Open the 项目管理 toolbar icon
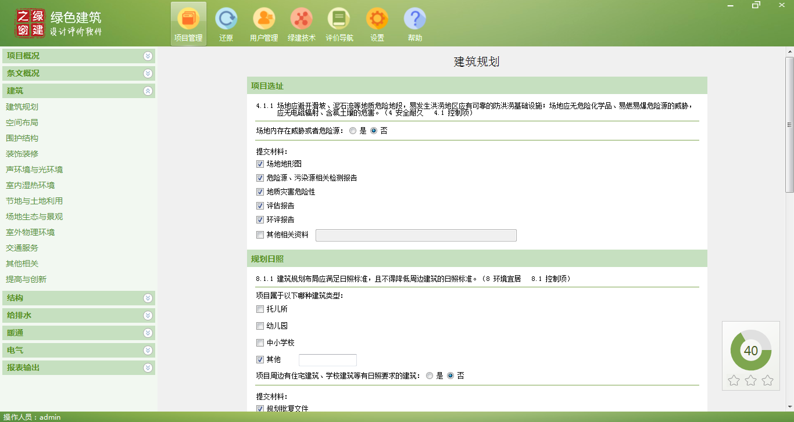The image size is (794, 422). (x=188, y=22)
